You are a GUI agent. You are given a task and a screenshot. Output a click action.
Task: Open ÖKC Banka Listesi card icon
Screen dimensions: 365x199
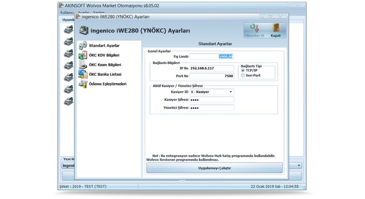tap(83, 74)
